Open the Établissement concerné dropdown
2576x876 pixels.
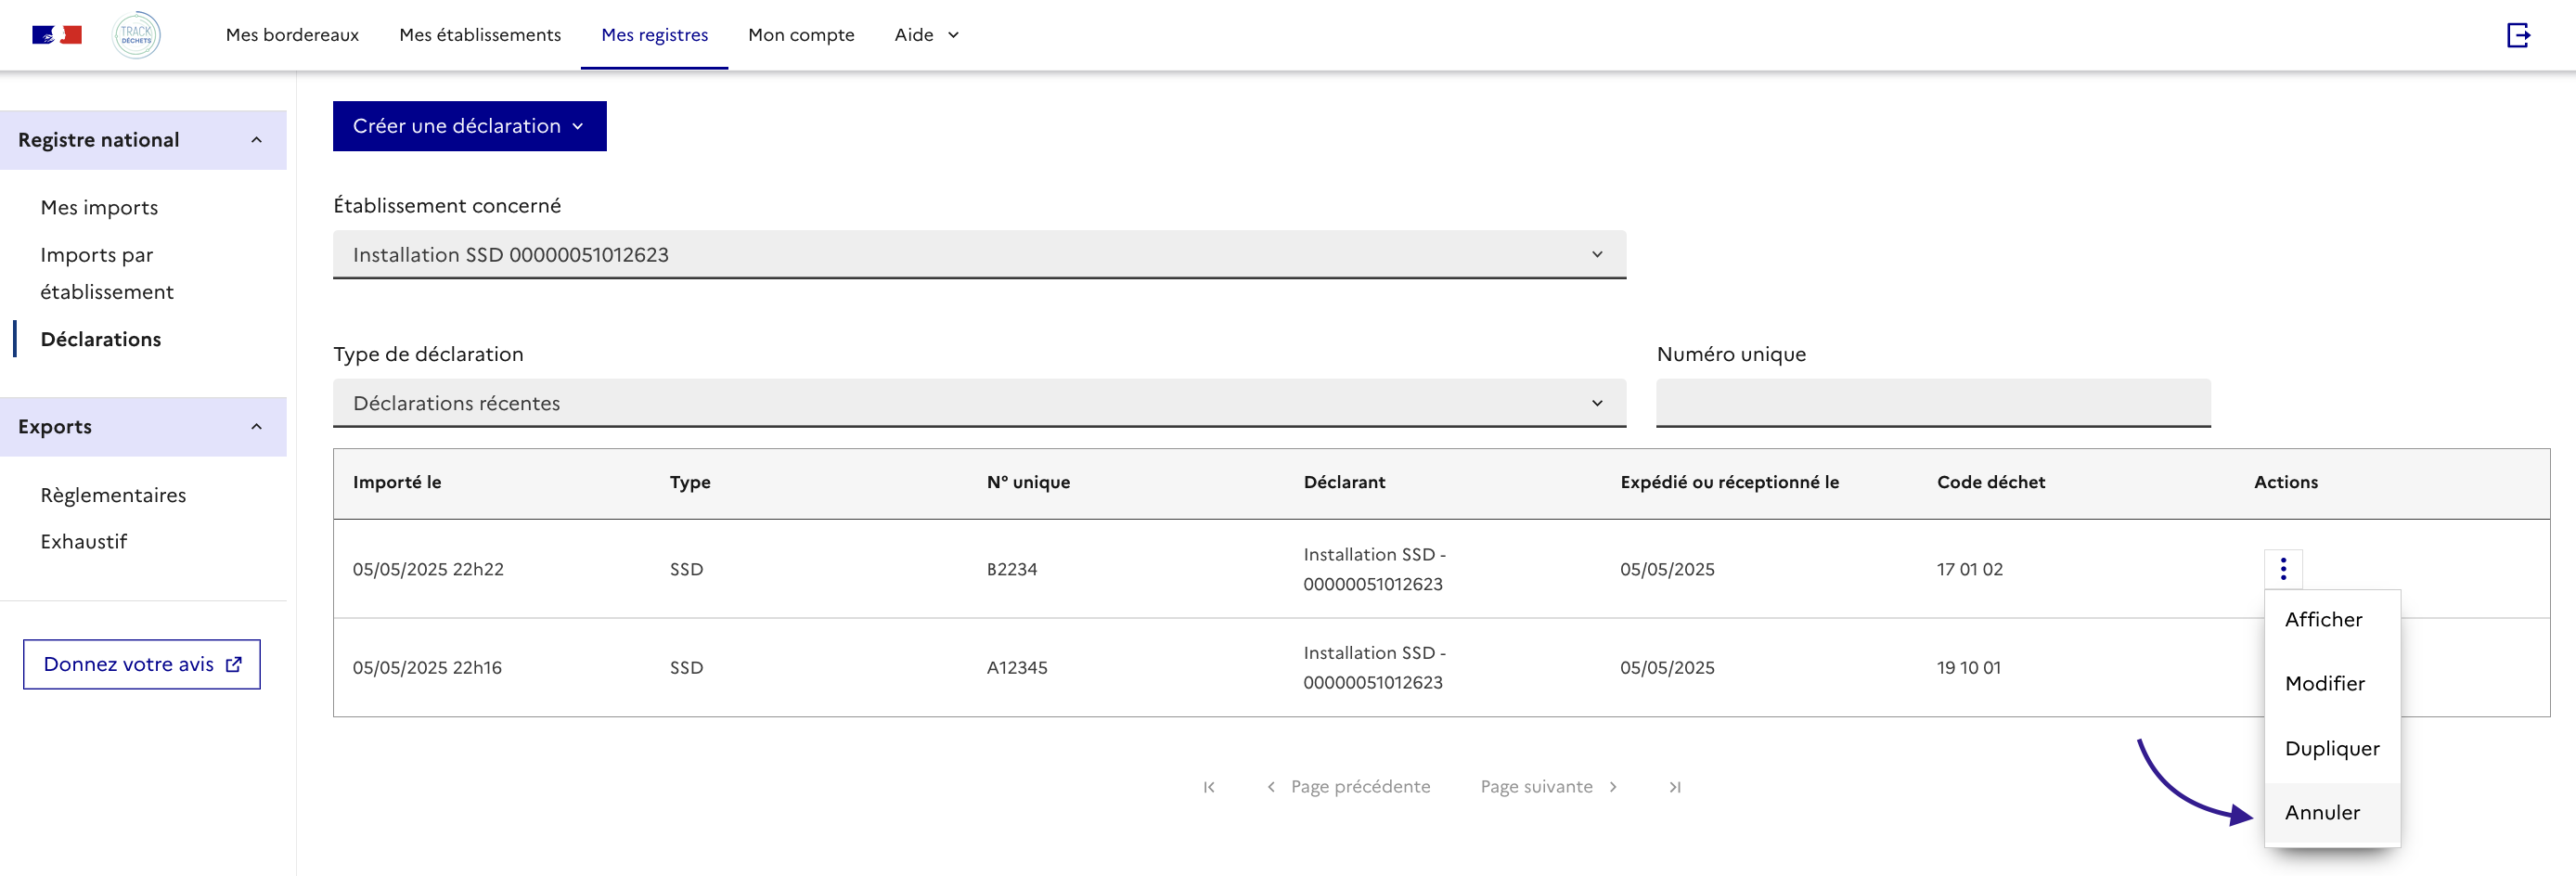click(978, 255)
